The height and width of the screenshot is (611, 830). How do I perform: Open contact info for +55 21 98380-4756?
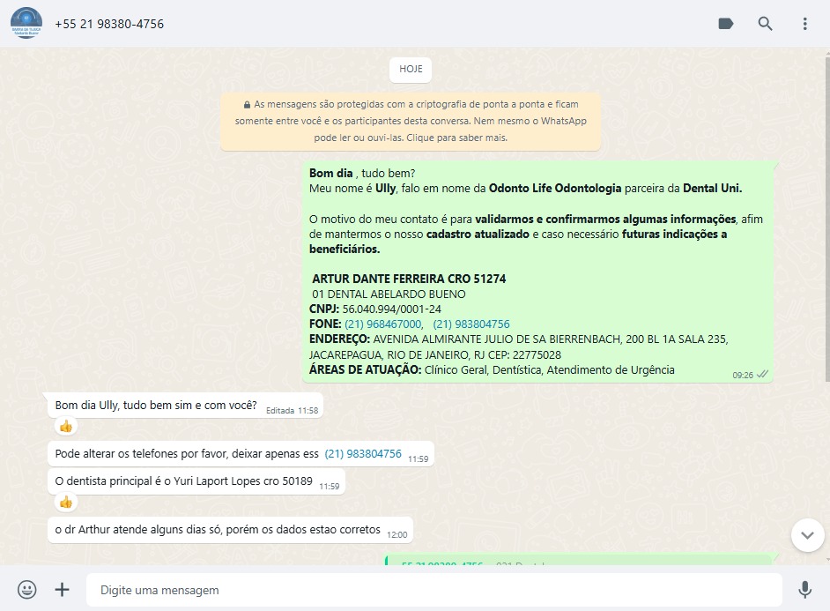point(109,24)
